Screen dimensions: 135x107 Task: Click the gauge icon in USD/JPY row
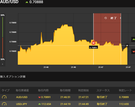(4, 104)
